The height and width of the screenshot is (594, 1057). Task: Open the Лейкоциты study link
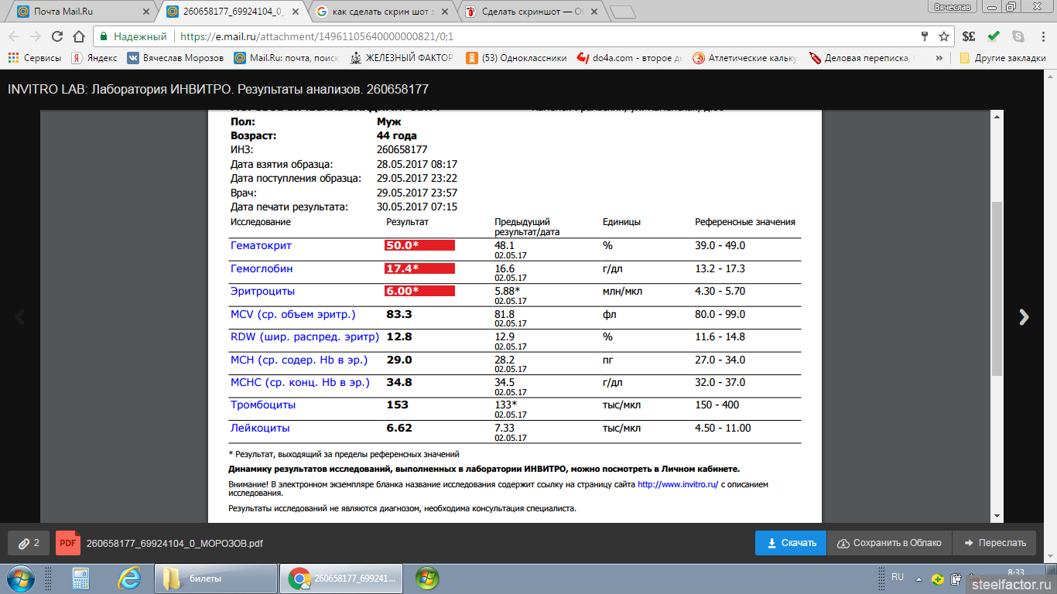pyautogui.click(x=260, y=428)
